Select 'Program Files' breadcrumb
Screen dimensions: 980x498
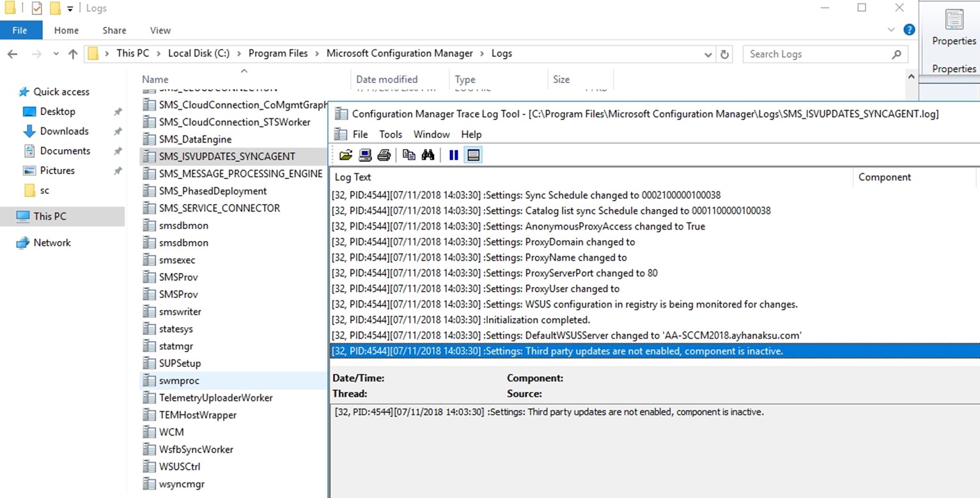pyautogui.click(x=278, y=54)
